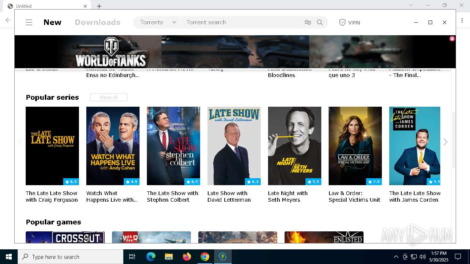Open Late Show Stephen Colbert poster
Screen dimensions: 470x264
173,146
